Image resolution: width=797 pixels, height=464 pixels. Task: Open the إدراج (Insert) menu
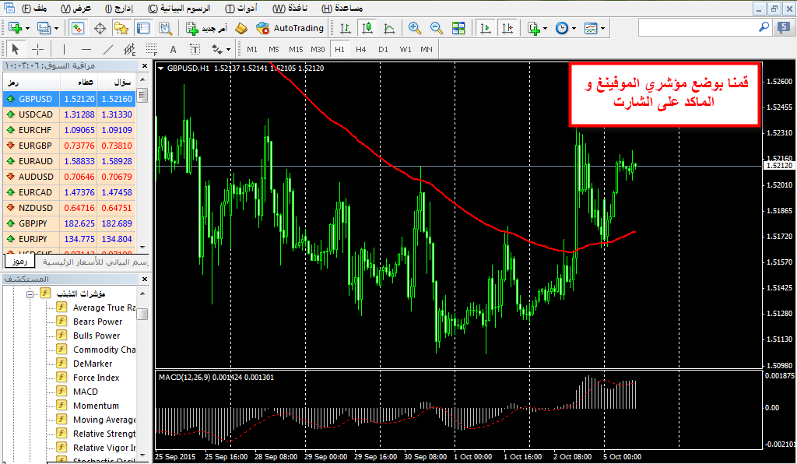119,8
